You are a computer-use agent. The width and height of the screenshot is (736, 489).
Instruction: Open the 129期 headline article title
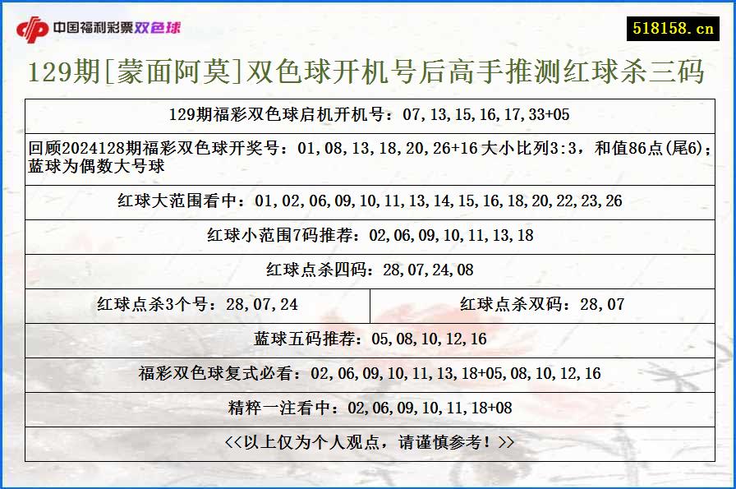pos(366,72)
